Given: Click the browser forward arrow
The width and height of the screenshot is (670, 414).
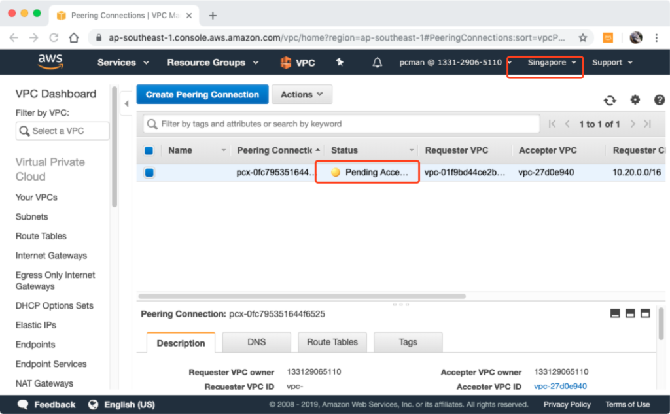Looking at the screenshot, I should [x=34, y=37].
